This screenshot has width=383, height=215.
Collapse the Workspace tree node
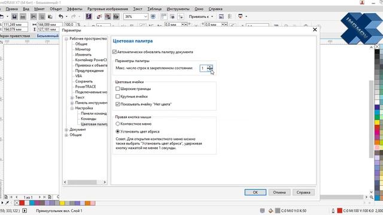click(66, 39)
